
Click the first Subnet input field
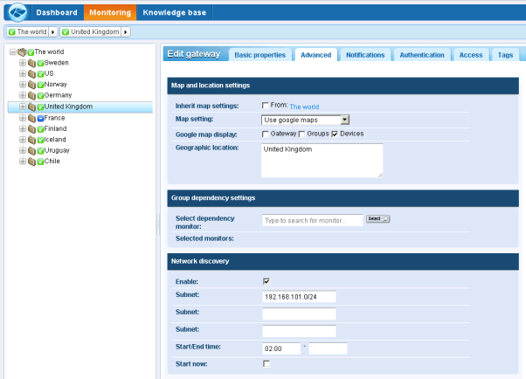coord(299,296)
